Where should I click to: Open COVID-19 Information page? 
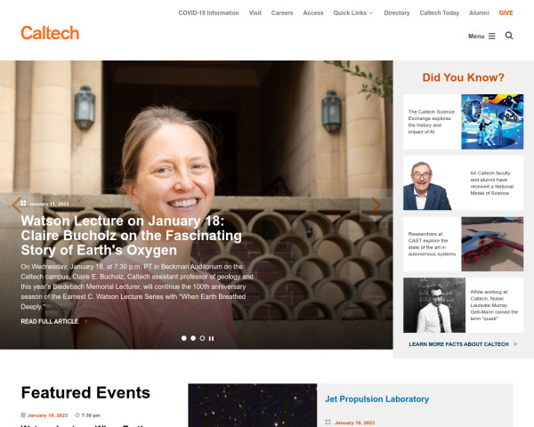click(209, 13)
